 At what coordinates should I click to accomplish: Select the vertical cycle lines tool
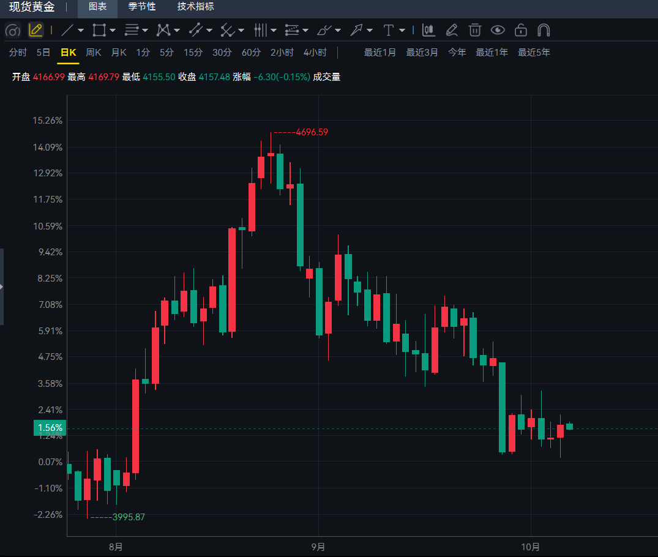tap(260, 30)
